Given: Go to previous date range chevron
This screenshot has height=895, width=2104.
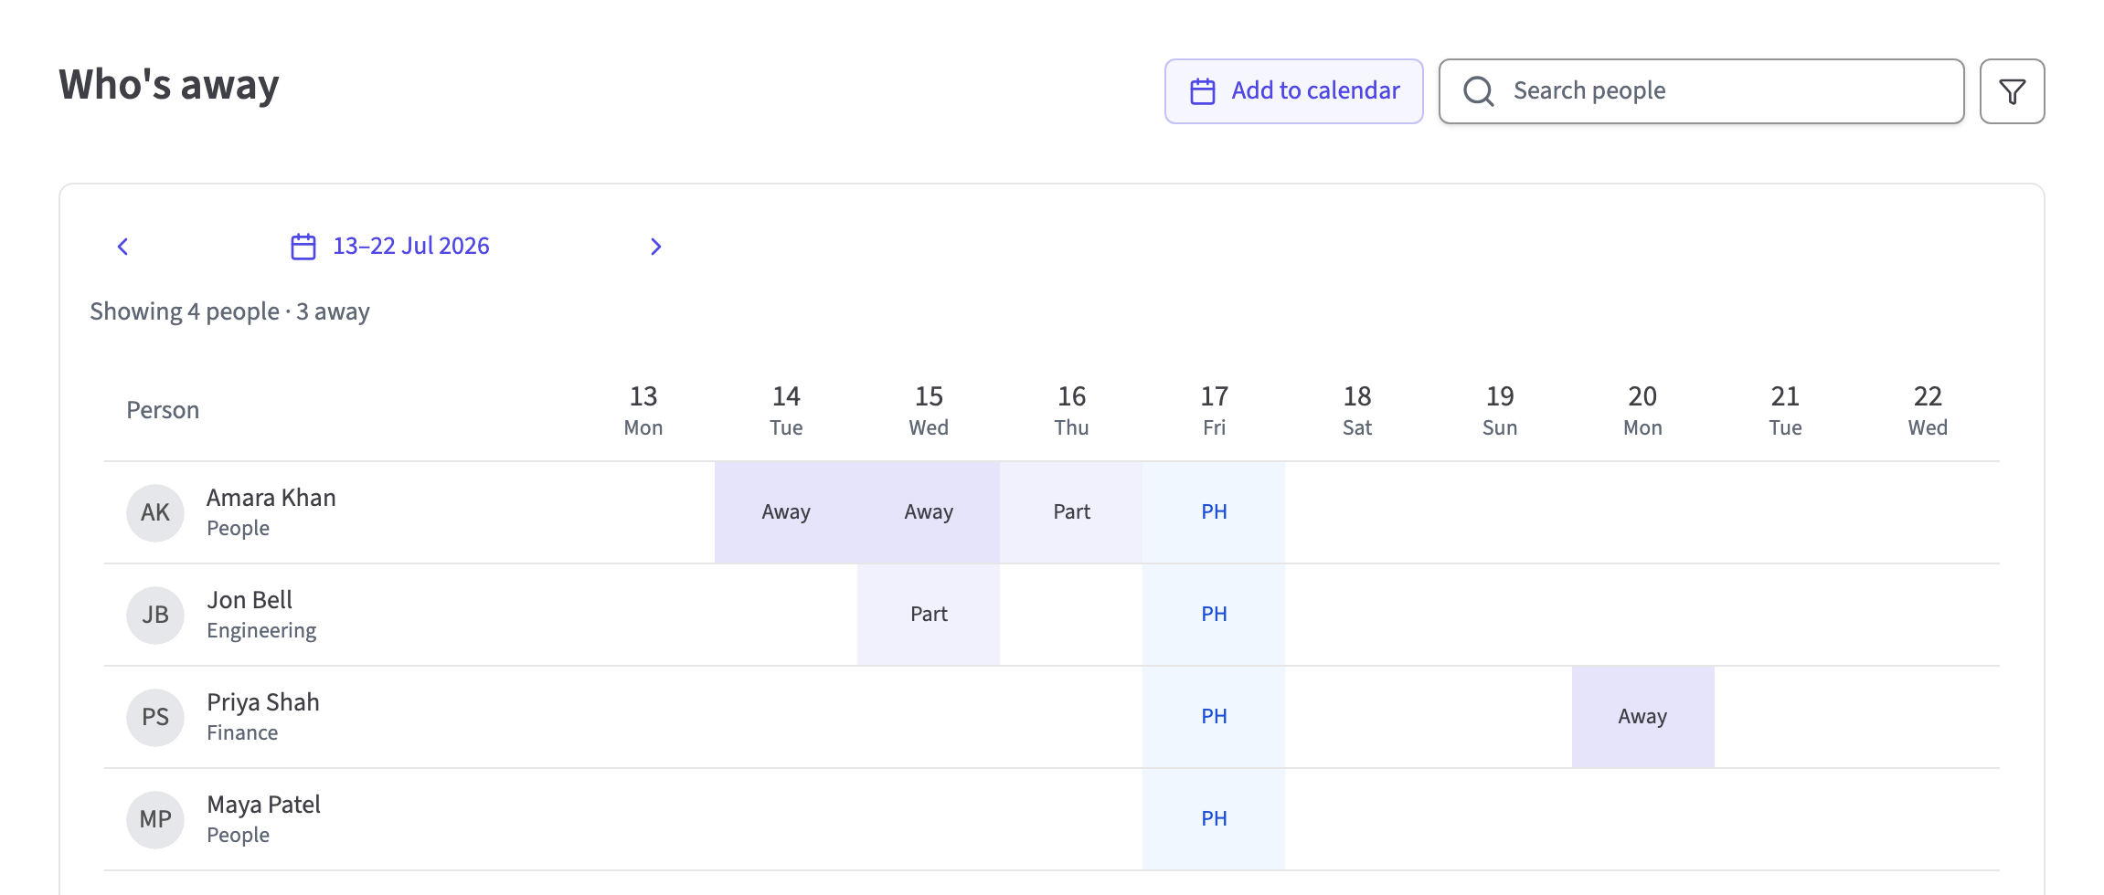Looking at the screenshot, I should pyautogui.click(x=122, y=247).
